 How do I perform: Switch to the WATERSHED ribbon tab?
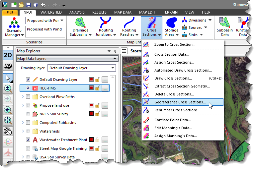[x=51, y=12]
